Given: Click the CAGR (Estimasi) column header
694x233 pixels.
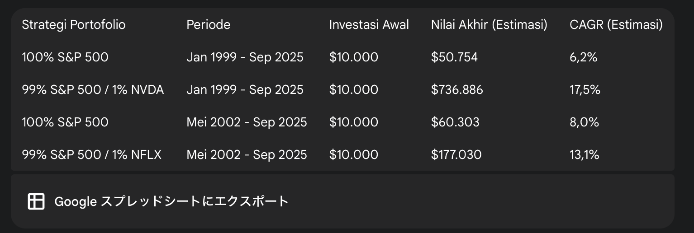Looking at the screenshot, I should click(616, 25).
